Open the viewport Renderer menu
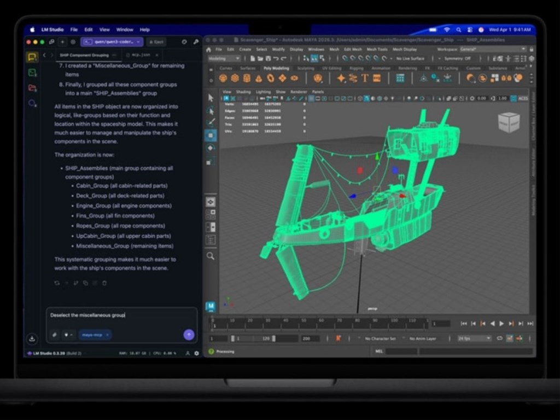The image size is (560, 420). [299, 92]
